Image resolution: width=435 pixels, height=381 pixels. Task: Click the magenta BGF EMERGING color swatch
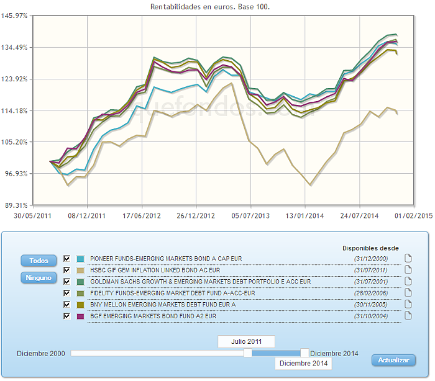pyautogui.click(x=80, y=316)
